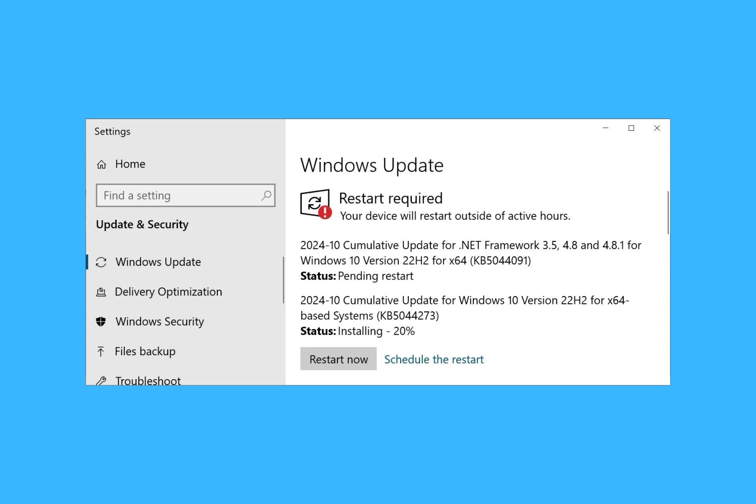Click the Troubleshoot wrench icon

102,380
